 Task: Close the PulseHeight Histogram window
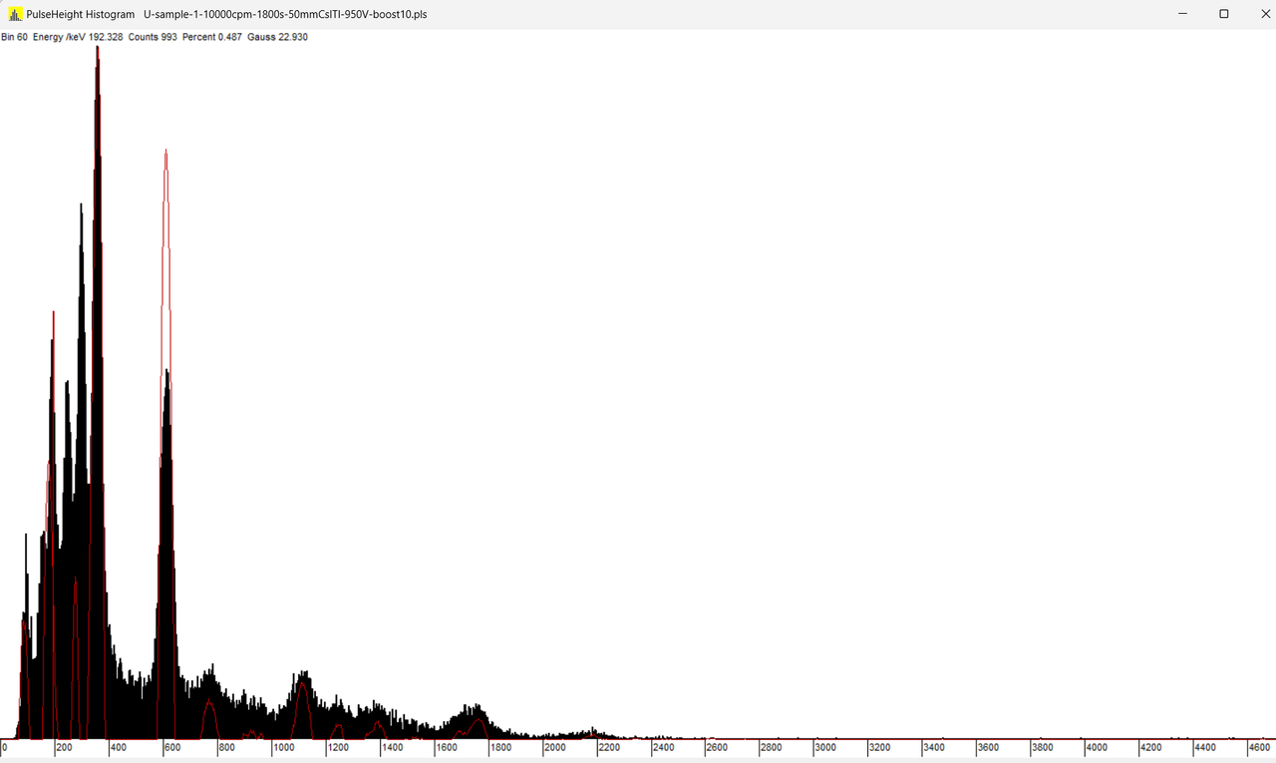click(x=1265, y=14)
